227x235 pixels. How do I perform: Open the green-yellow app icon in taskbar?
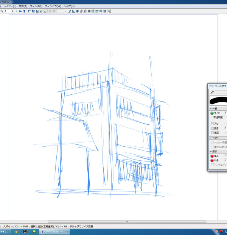34,232
